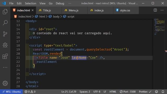Click the Title tag on line 21
Screen dimensions: 167x94
click(43, 58)
